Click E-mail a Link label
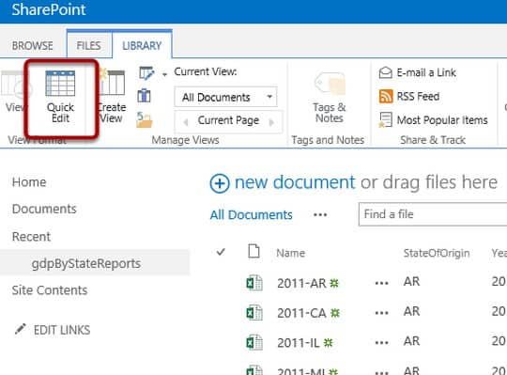The image size is (507, 375). coord(426,72)
